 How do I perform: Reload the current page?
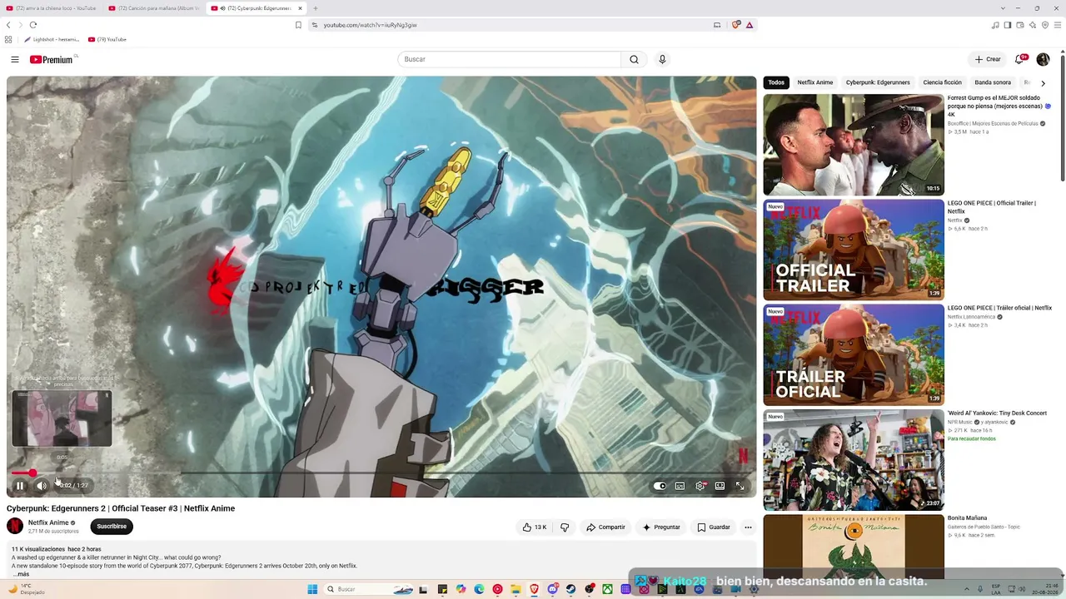tap(33, 25)
